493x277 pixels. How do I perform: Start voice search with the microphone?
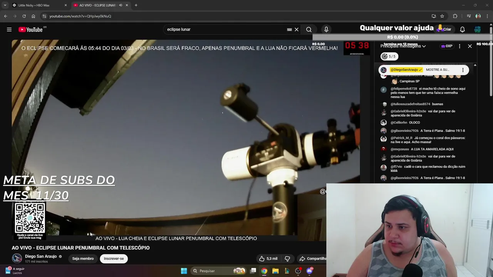coord(326,29)
